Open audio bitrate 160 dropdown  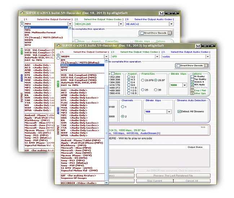coord(169,111)
